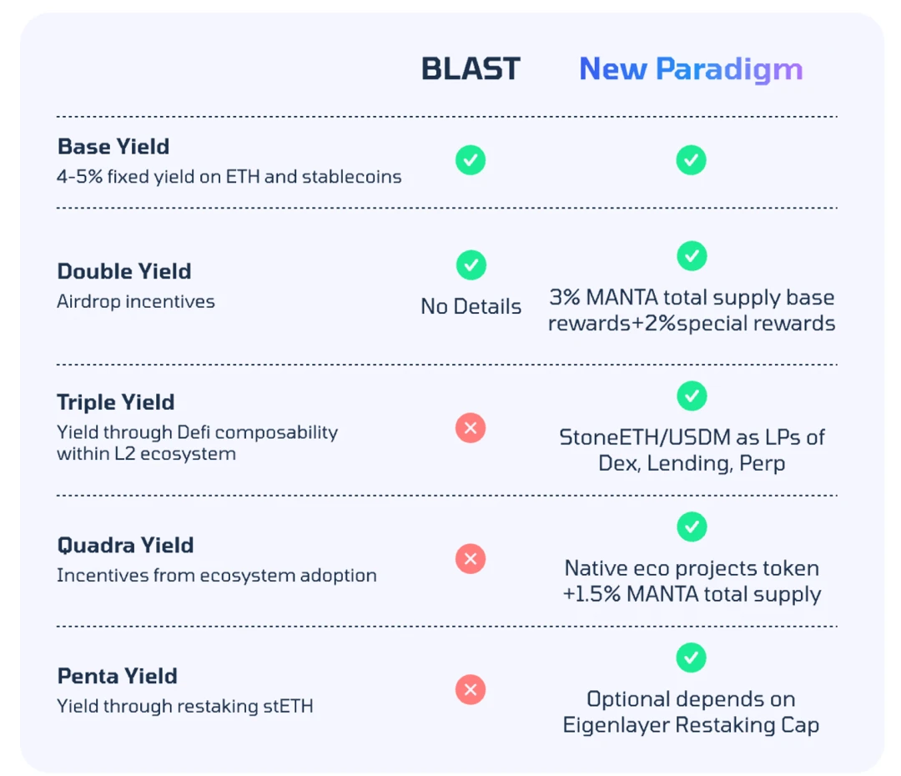This screenshot has width=901, height=776.
Task: Click the BLAST green check for Double Yield
Action: click(x=471, y=265)
